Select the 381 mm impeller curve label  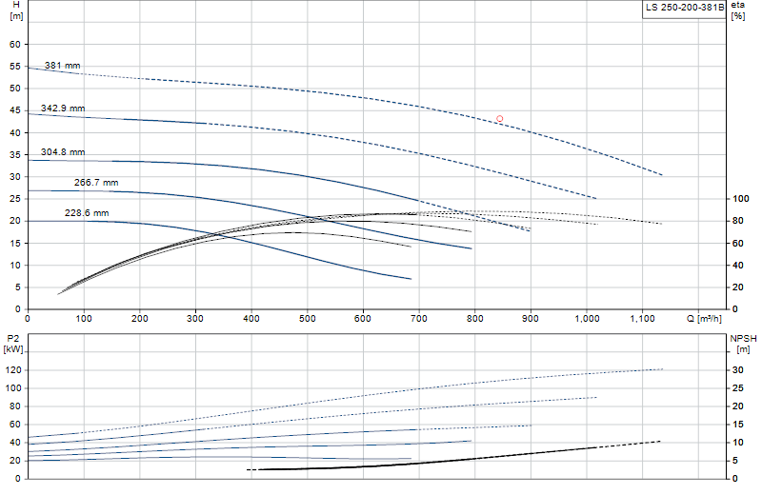tap(62, 65)
